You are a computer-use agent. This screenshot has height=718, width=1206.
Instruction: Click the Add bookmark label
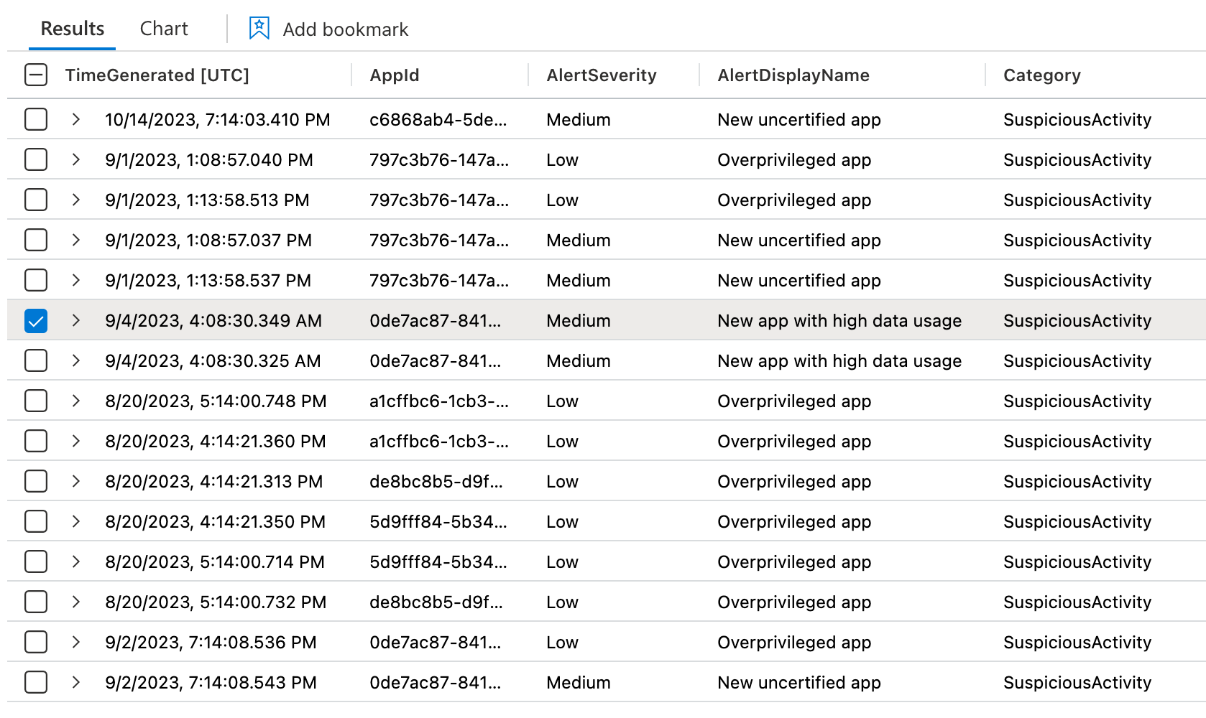click(x=346, y=29)
